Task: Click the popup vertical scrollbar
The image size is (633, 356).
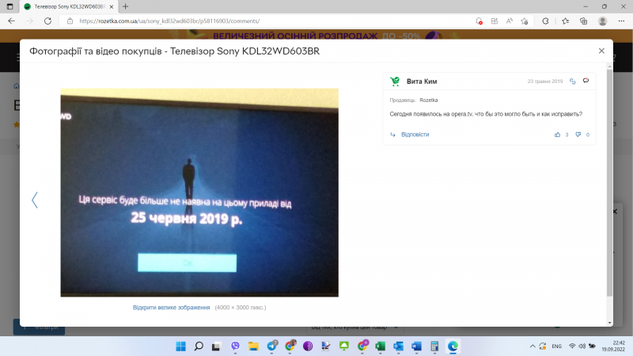Action: point(609,184)
